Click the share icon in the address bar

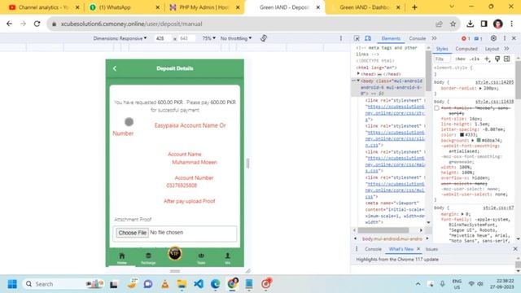click(439, 24)
